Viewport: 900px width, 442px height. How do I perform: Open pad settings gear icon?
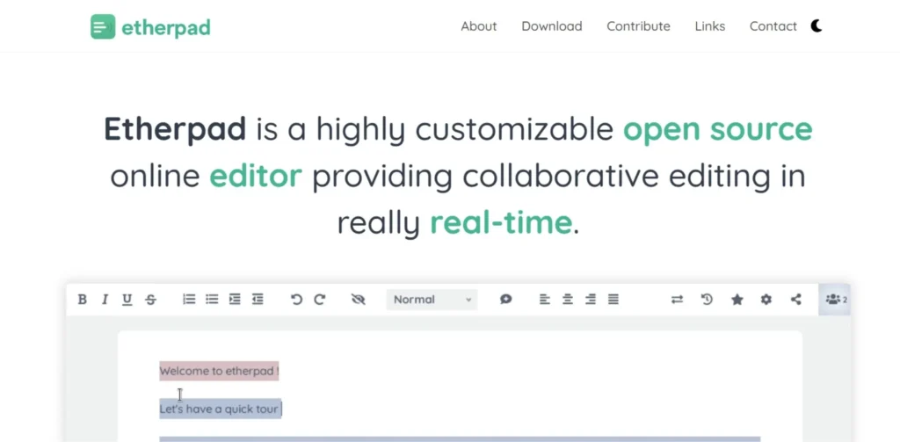tap(766, 299)
